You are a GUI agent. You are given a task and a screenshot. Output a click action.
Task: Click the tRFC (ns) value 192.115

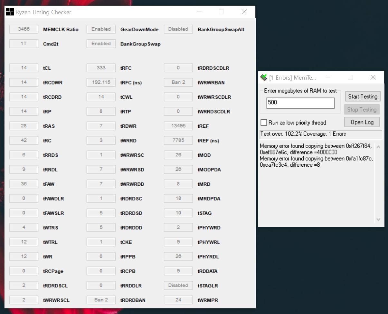101,82
